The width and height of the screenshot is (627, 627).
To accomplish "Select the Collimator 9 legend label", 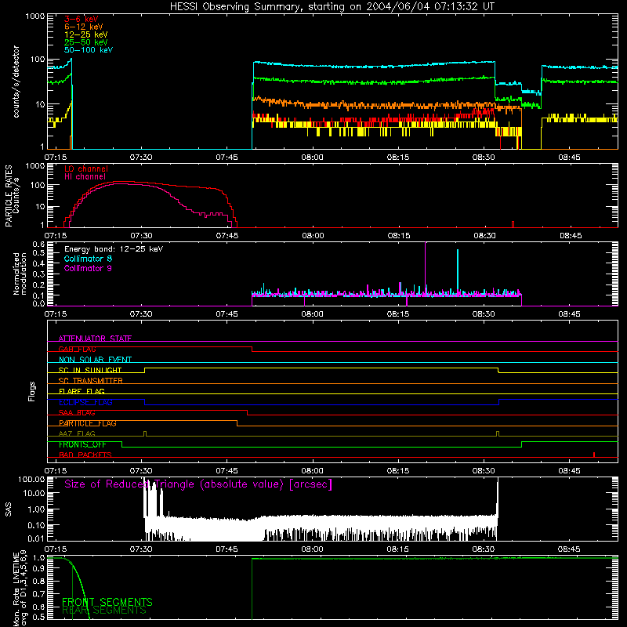I will (88, 268).
